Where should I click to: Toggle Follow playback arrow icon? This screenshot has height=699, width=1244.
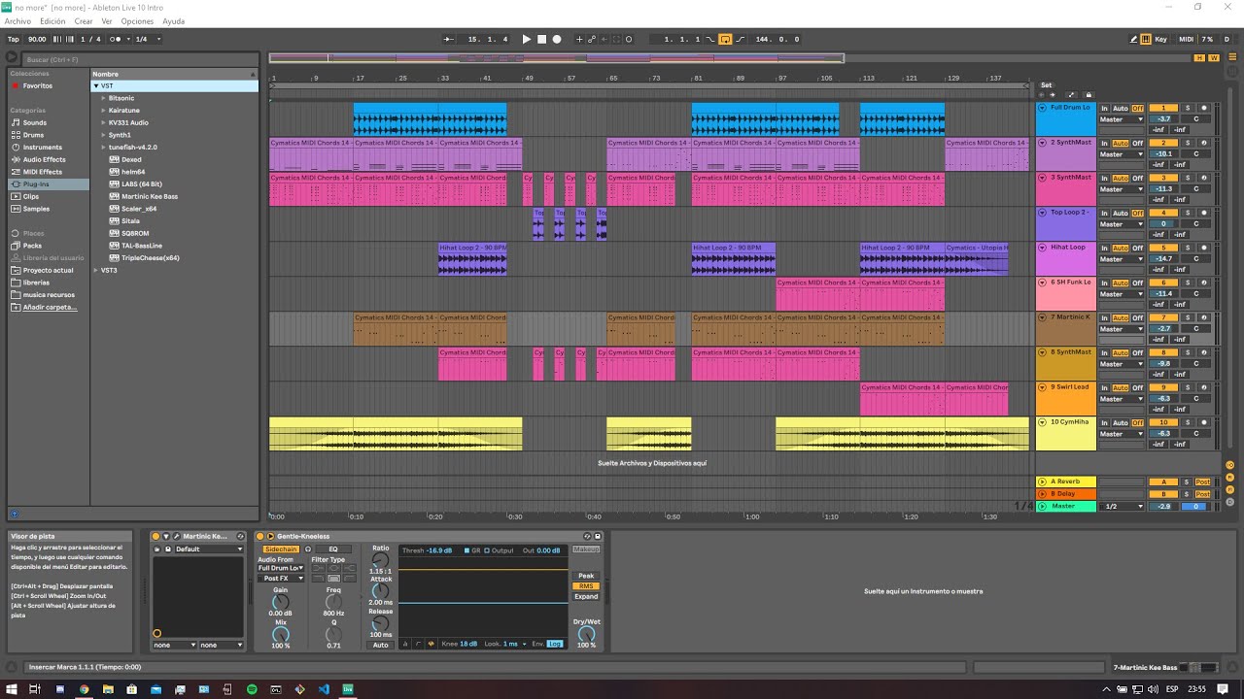click(x=449, y=39)
